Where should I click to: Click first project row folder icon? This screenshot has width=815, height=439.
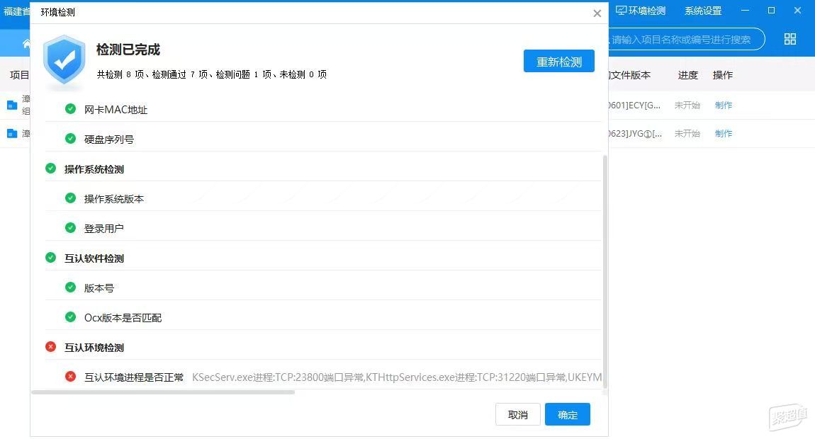point(12,105)
